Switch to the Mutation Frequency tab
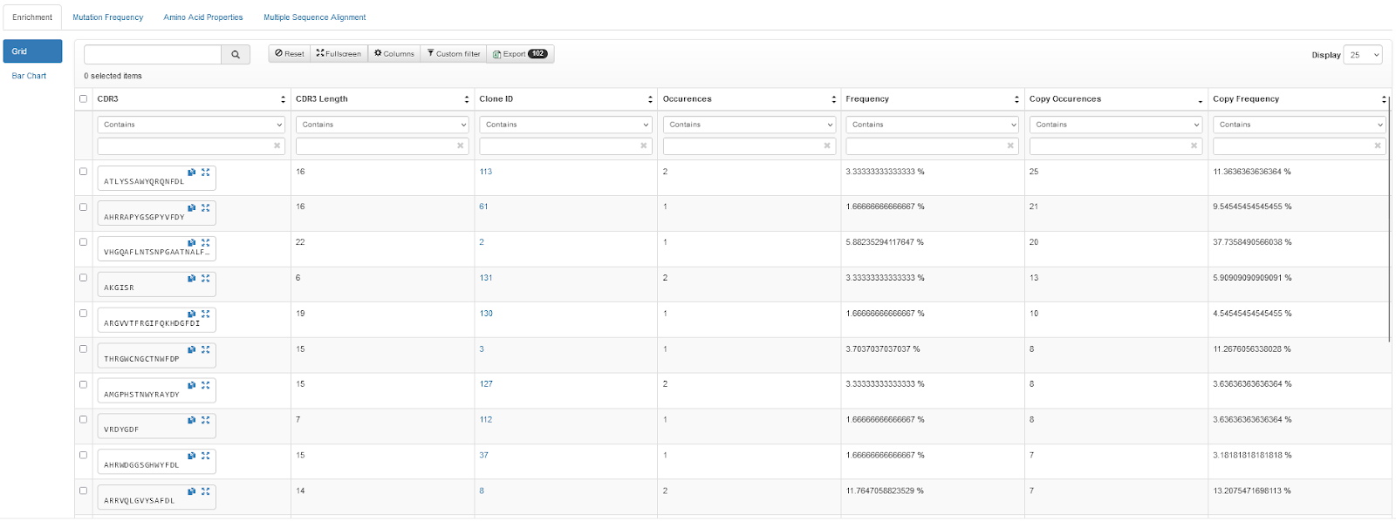 [108, 17]
